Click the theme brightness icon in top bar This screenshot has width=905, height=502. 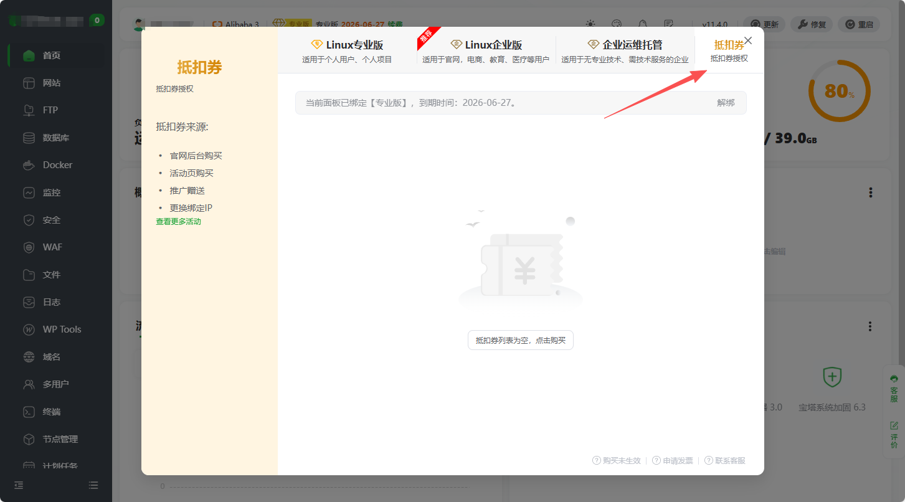[590, 24]
